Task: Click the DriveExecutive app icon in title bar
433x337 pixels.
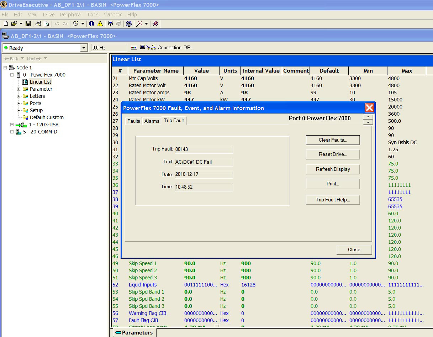Action: pyautogui.click(x=4, y=5)
